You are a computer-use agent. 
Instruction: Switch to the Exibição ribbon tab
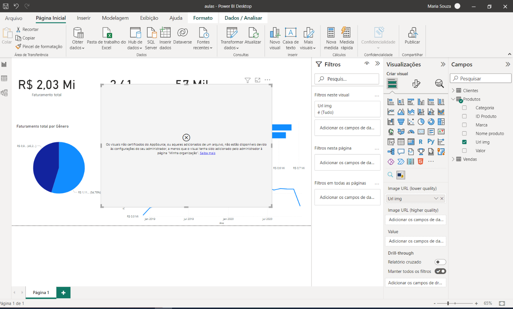click(149, 18)
